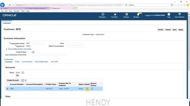The width and height of the screenshot is (190, 106).
Task: Click the Go button under Status
Action: click(x=17, y=75)
